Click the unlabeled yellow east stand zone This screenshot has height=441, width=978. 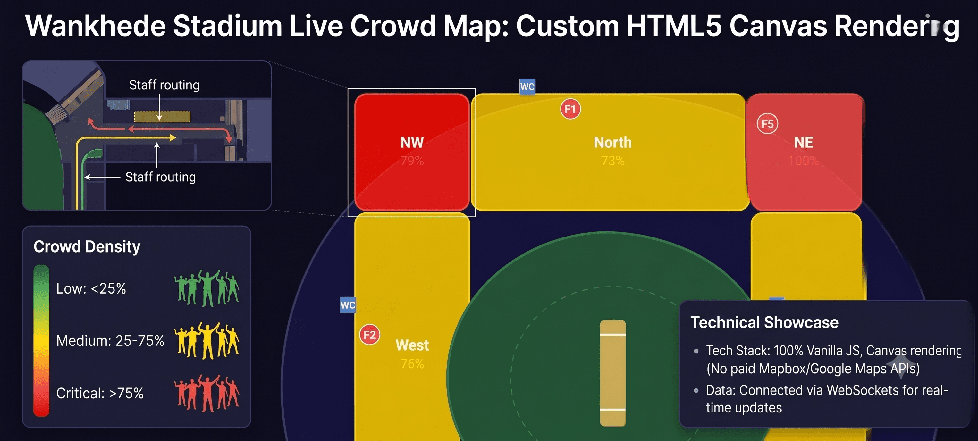806,256
